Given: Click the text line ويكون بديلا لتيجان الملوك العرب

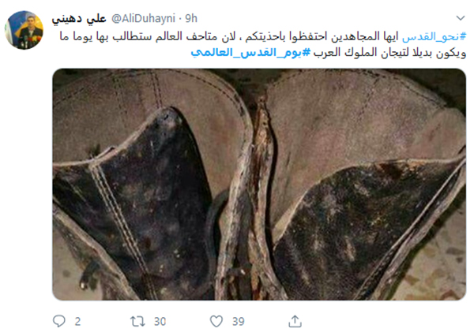Looking at the screenshot, I should click(x=390, y=53).
